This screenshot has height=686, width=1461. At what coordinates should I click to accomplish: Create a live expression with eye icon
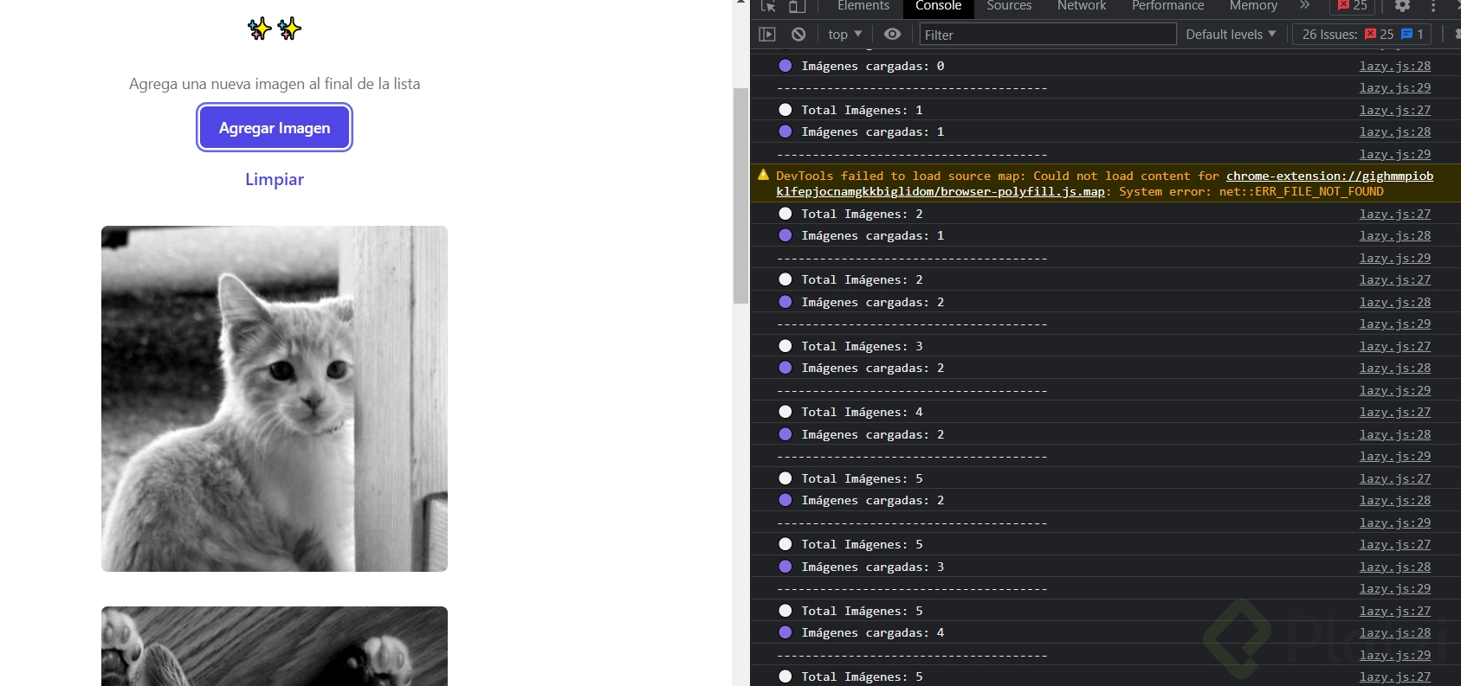892,35
